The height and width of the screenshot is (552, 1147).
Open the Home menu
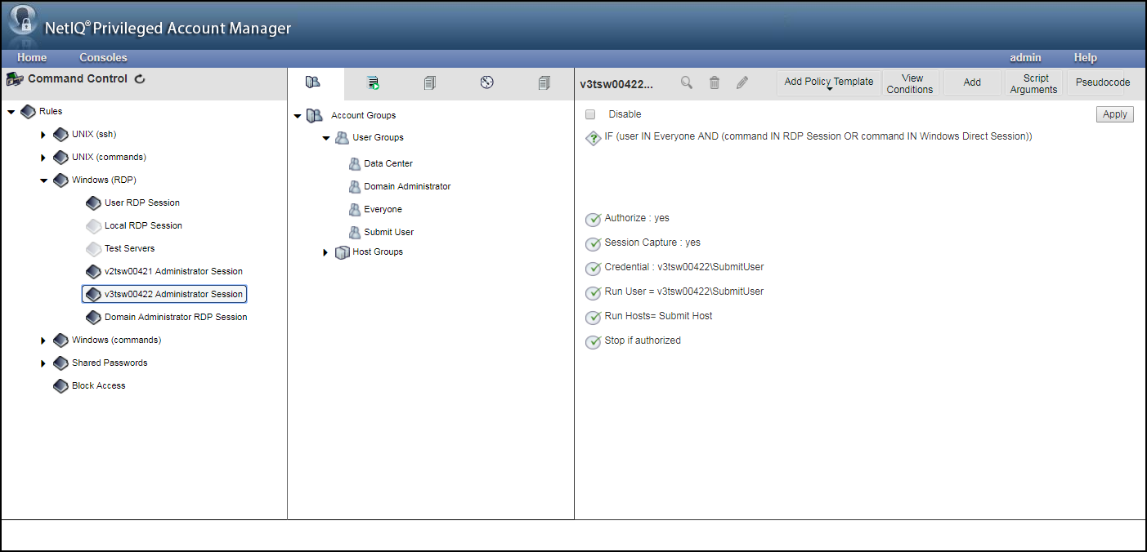[32, 58]
